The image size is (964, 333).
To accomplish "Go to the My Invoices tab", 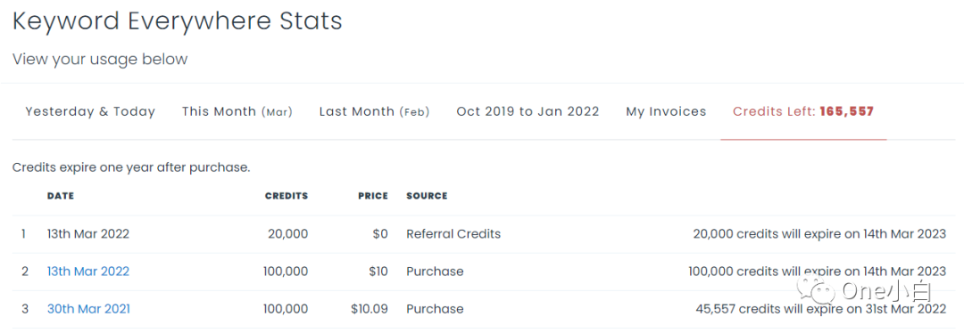I will tap(666, 111).
